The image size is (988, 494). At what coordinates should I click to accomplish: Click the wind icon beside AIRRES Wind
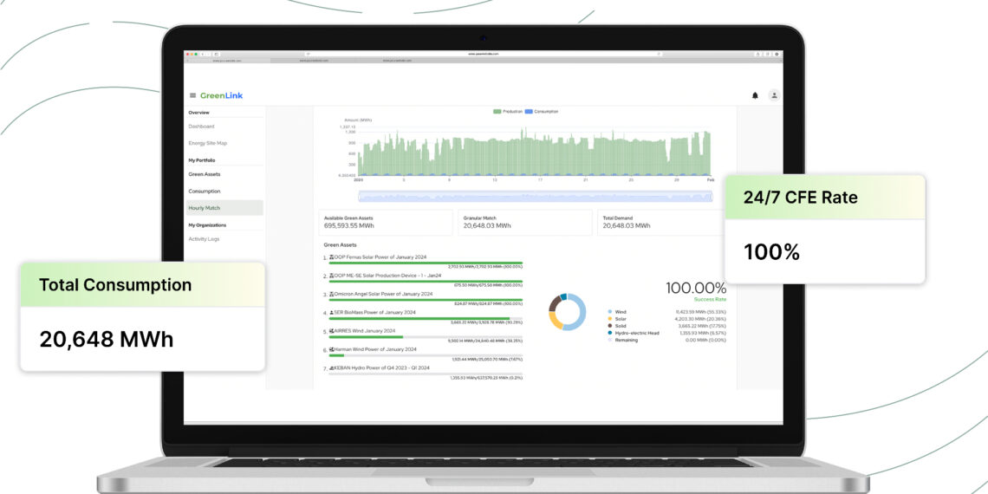pos(332,330)
